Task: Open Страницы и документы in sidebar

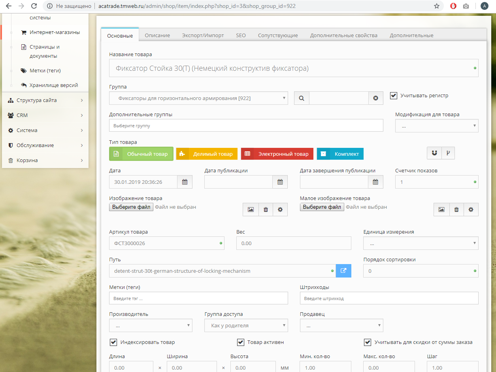Action: click(44, 51)
